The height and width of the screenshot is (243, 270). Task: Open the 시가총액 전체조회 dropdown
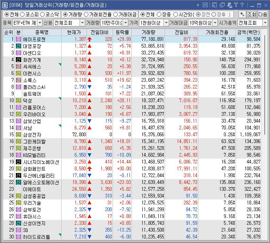click(265, 23)
